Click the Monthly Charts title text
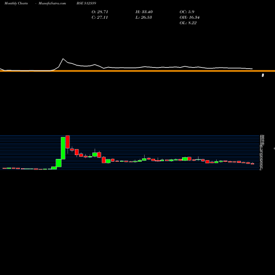The image size is (275, 275). pos(16,3)
